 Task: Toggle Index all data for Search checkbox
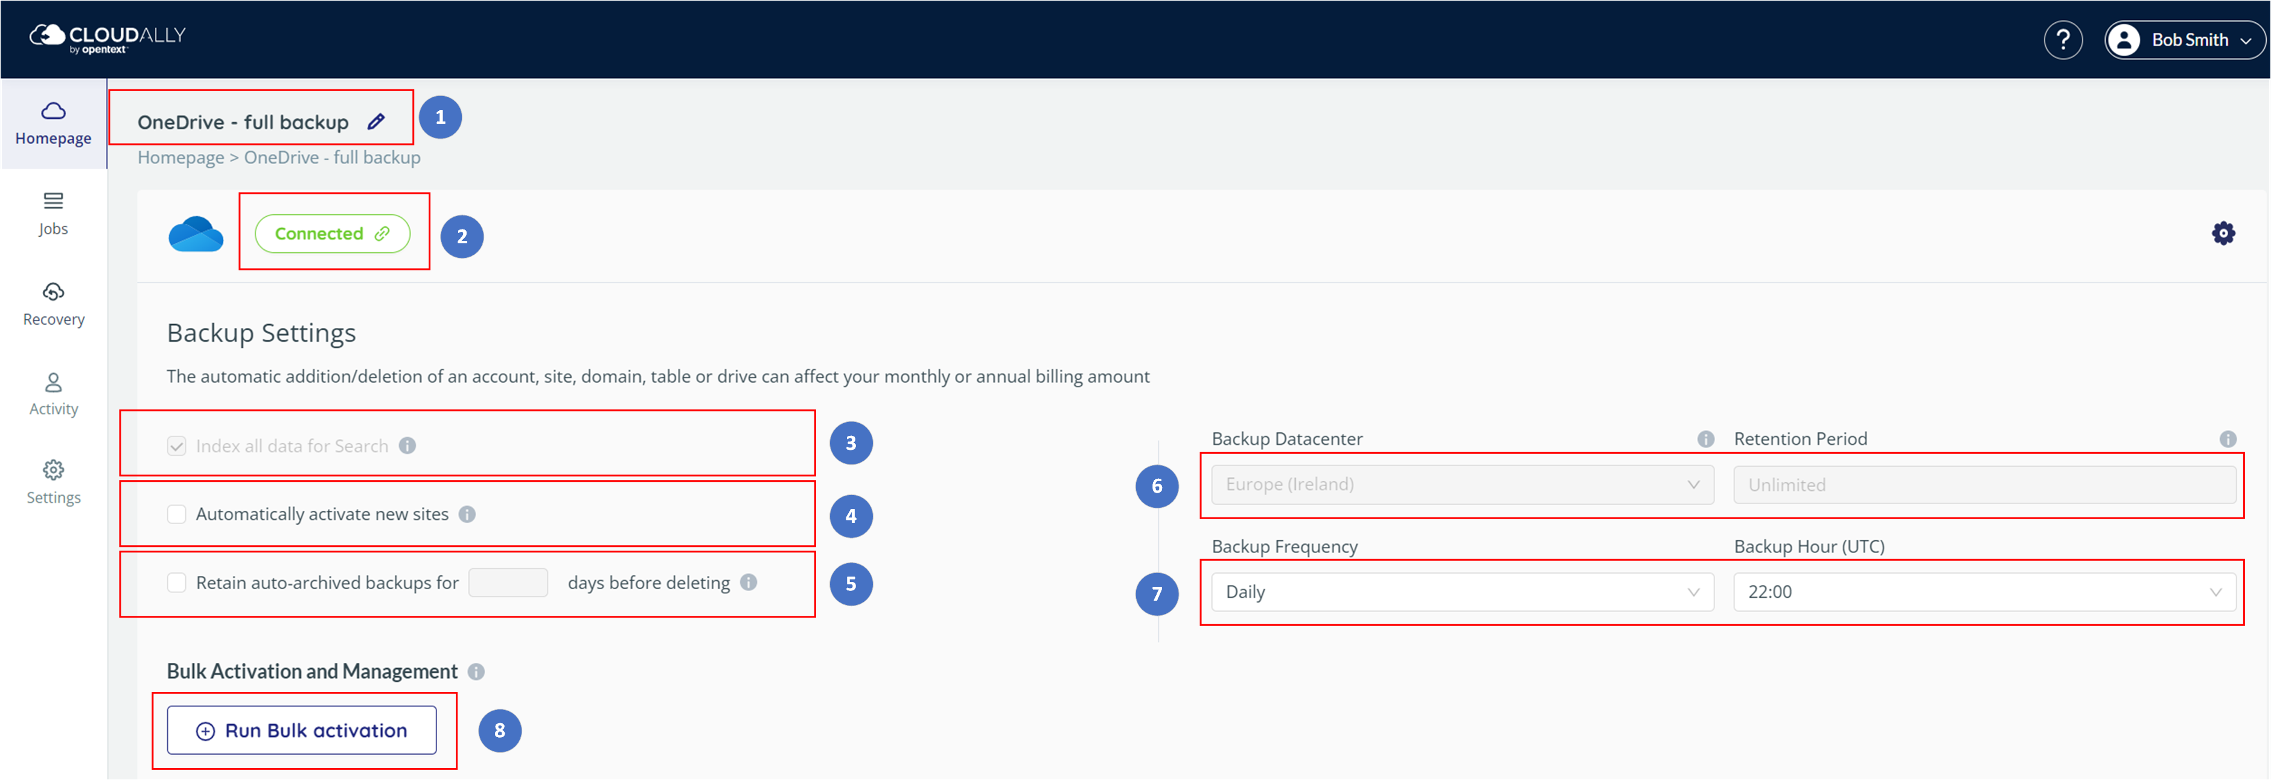coord(176,446)
